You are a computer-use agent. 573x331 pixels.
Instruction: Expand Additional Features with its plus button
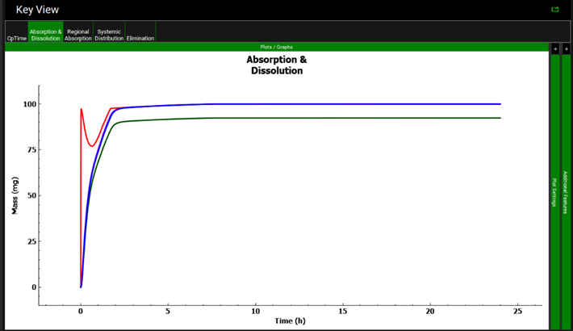(x=566, y=48)
